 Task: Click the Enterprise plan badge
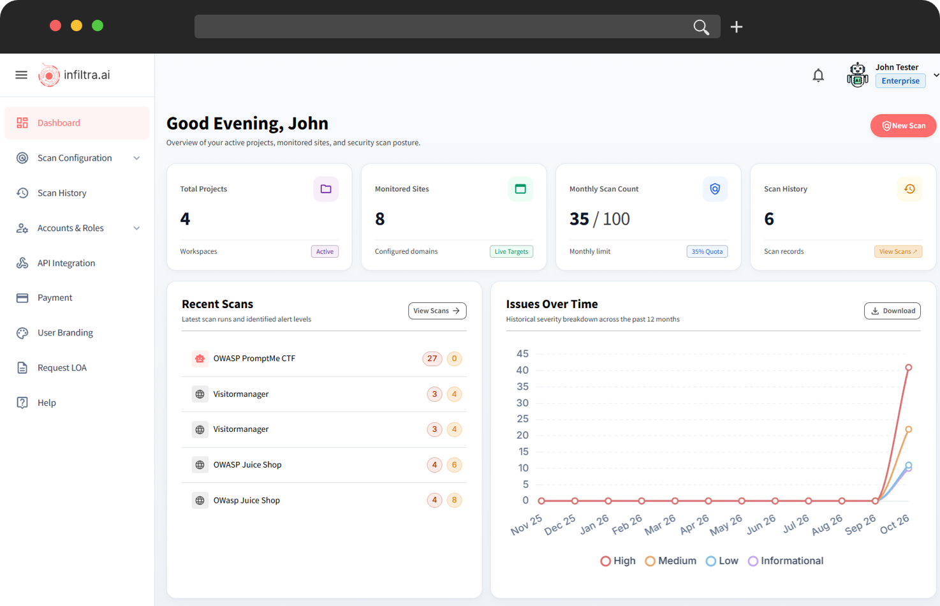[900, 81]
